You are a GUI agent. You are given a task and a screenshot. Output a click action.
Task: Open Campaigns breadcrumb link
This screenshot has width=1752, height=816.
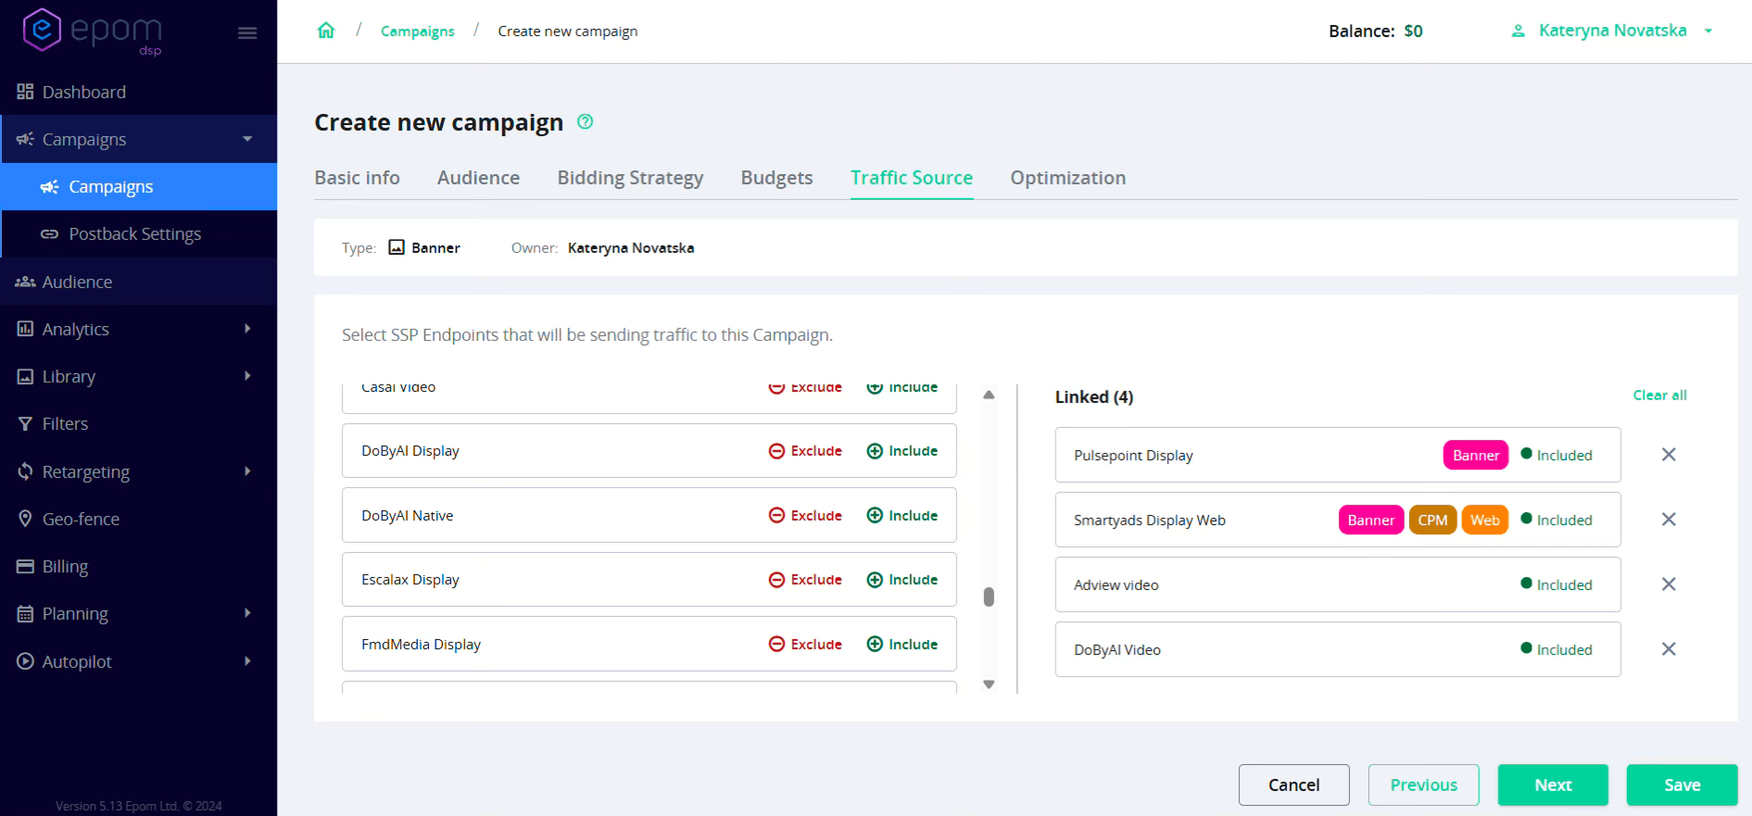pos(418,31)
